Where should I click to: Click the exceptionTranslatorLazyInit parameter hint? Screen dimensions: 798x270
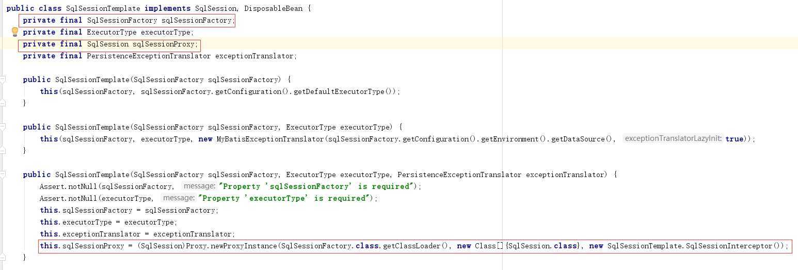pyautogui.click(x=673, y=139)
